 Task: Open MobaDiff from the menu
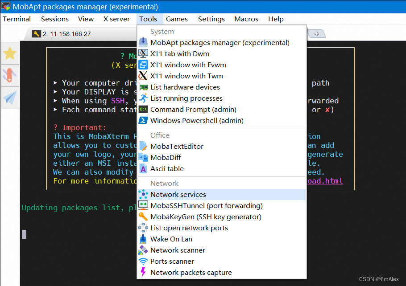[222, 157]
